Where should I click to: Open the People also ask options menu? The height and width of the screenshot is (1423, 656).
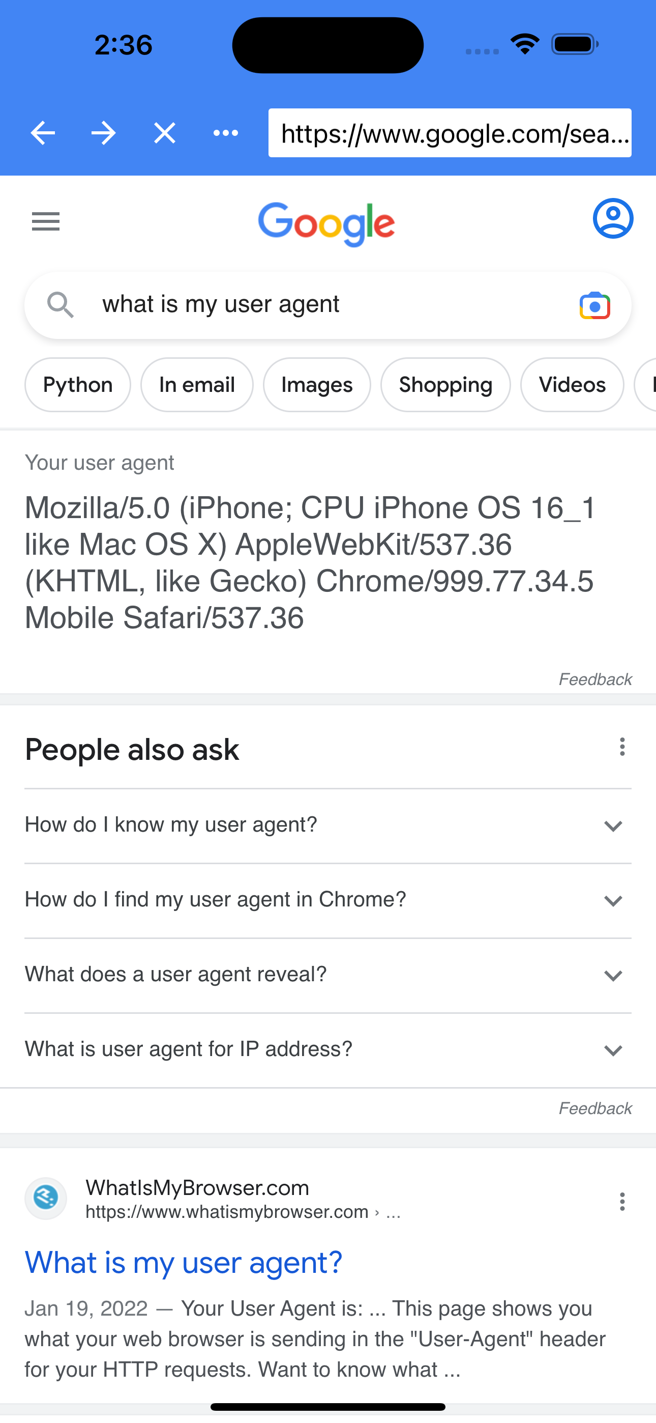coord(622,748)
